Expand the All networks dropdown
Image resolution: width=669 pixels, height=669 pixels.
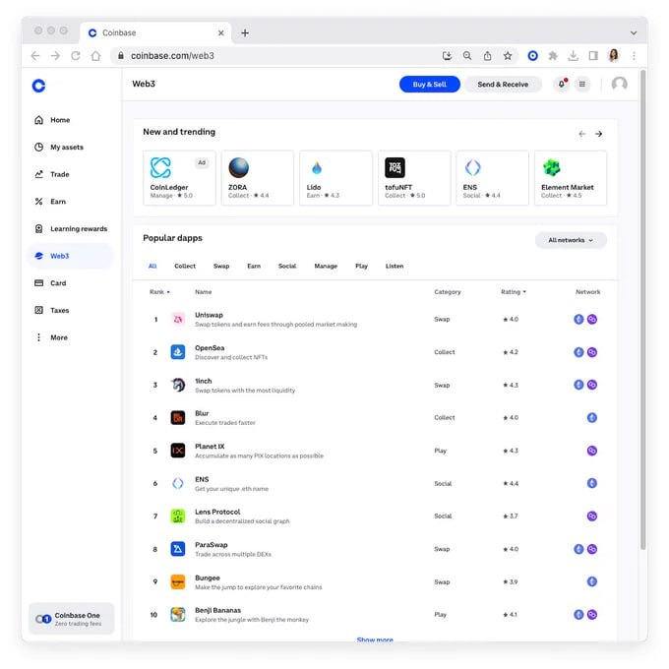tap(571, 240)
